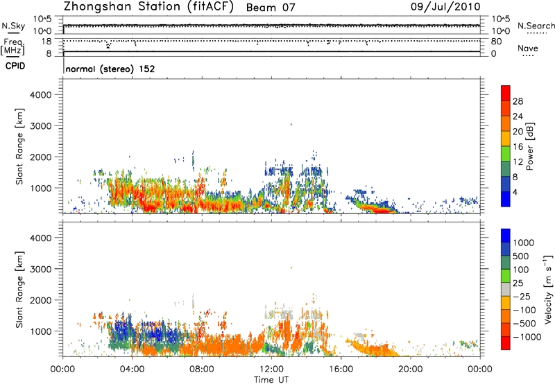Pick Power color bar segment between 12 and 16

point(506,153)
